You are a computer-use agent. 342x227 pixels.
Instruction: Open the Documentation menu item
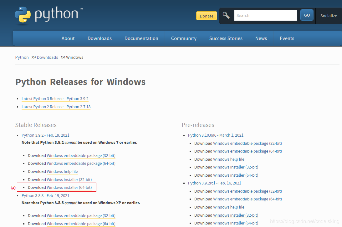click(141, 38)
